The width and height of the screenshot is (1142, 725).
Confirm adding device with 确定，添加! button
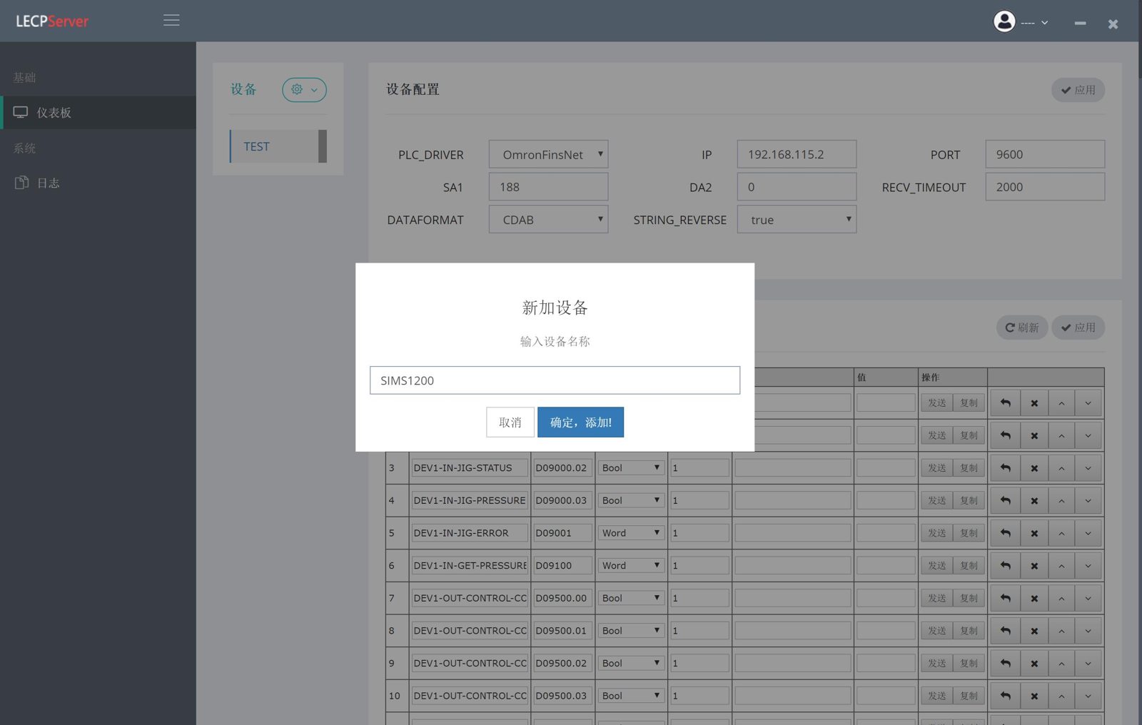click(x=580, y=422)
